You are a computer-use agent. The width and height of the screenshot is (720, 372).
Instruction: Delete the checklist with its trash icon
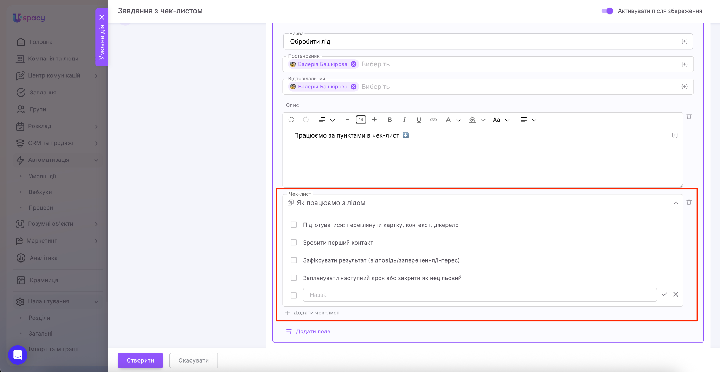[x=689, y=202]
